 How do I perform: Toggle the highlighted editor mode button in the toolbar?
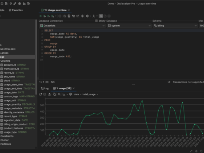click(101, 16)
